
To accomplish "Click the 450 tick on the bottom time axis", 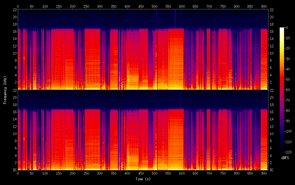I will (x=141, y=173).
